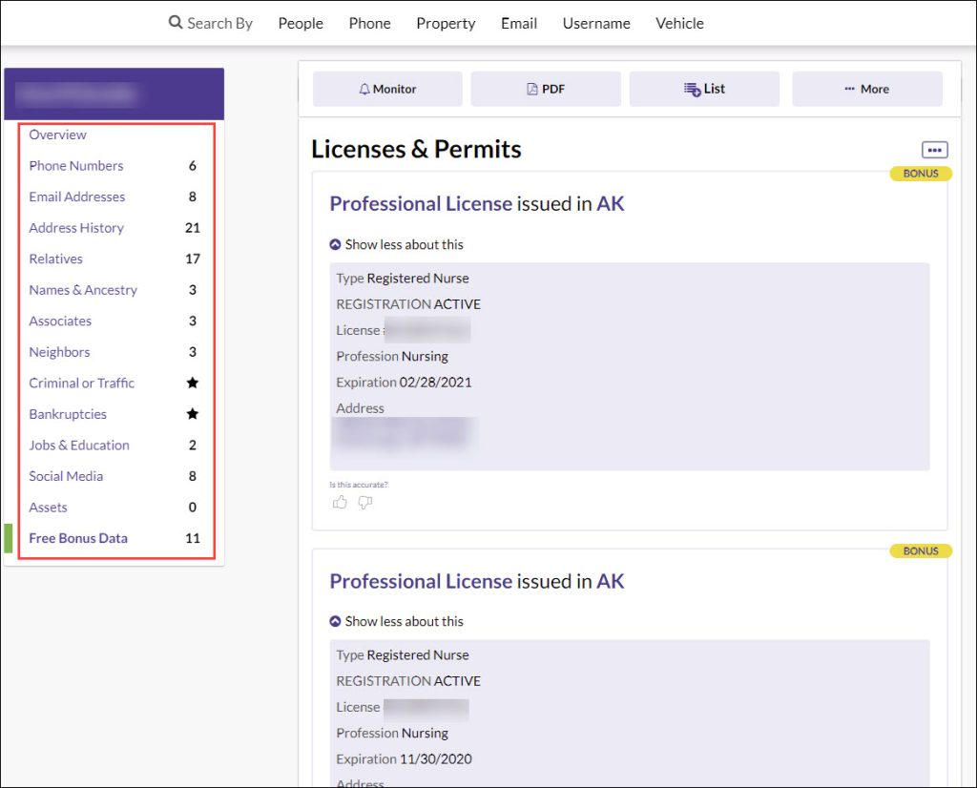View Address History section
Screen dimensions: 977x788
tap(76, 228)
